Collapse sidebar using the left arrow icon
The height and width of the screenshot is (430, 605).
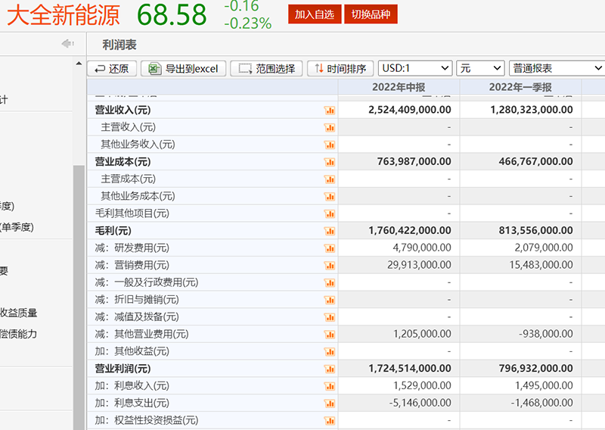(68, 45)
